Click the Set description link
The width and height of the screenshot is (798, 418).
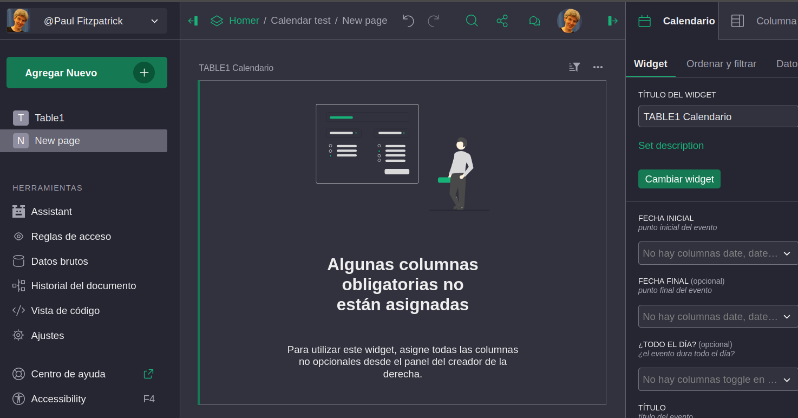(x=671, y=146)
